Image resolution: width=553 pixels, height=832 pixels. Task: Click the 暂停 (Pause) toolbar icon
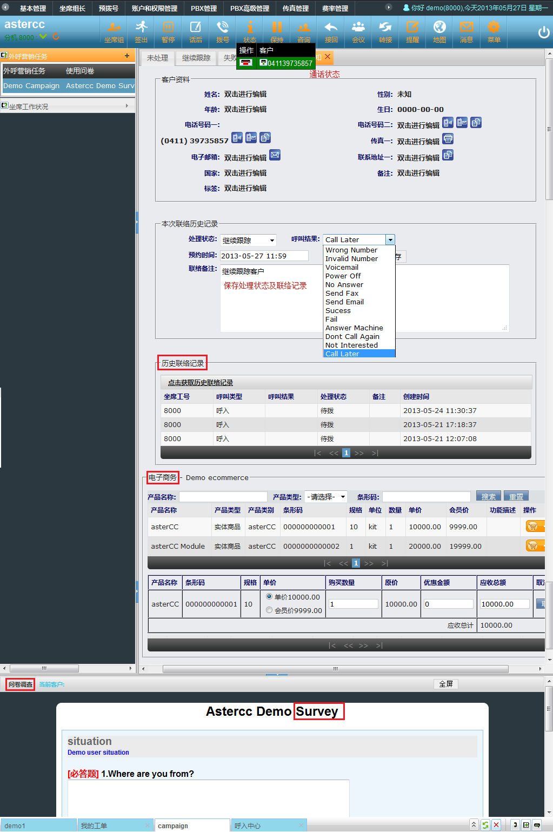click(168, 31)
